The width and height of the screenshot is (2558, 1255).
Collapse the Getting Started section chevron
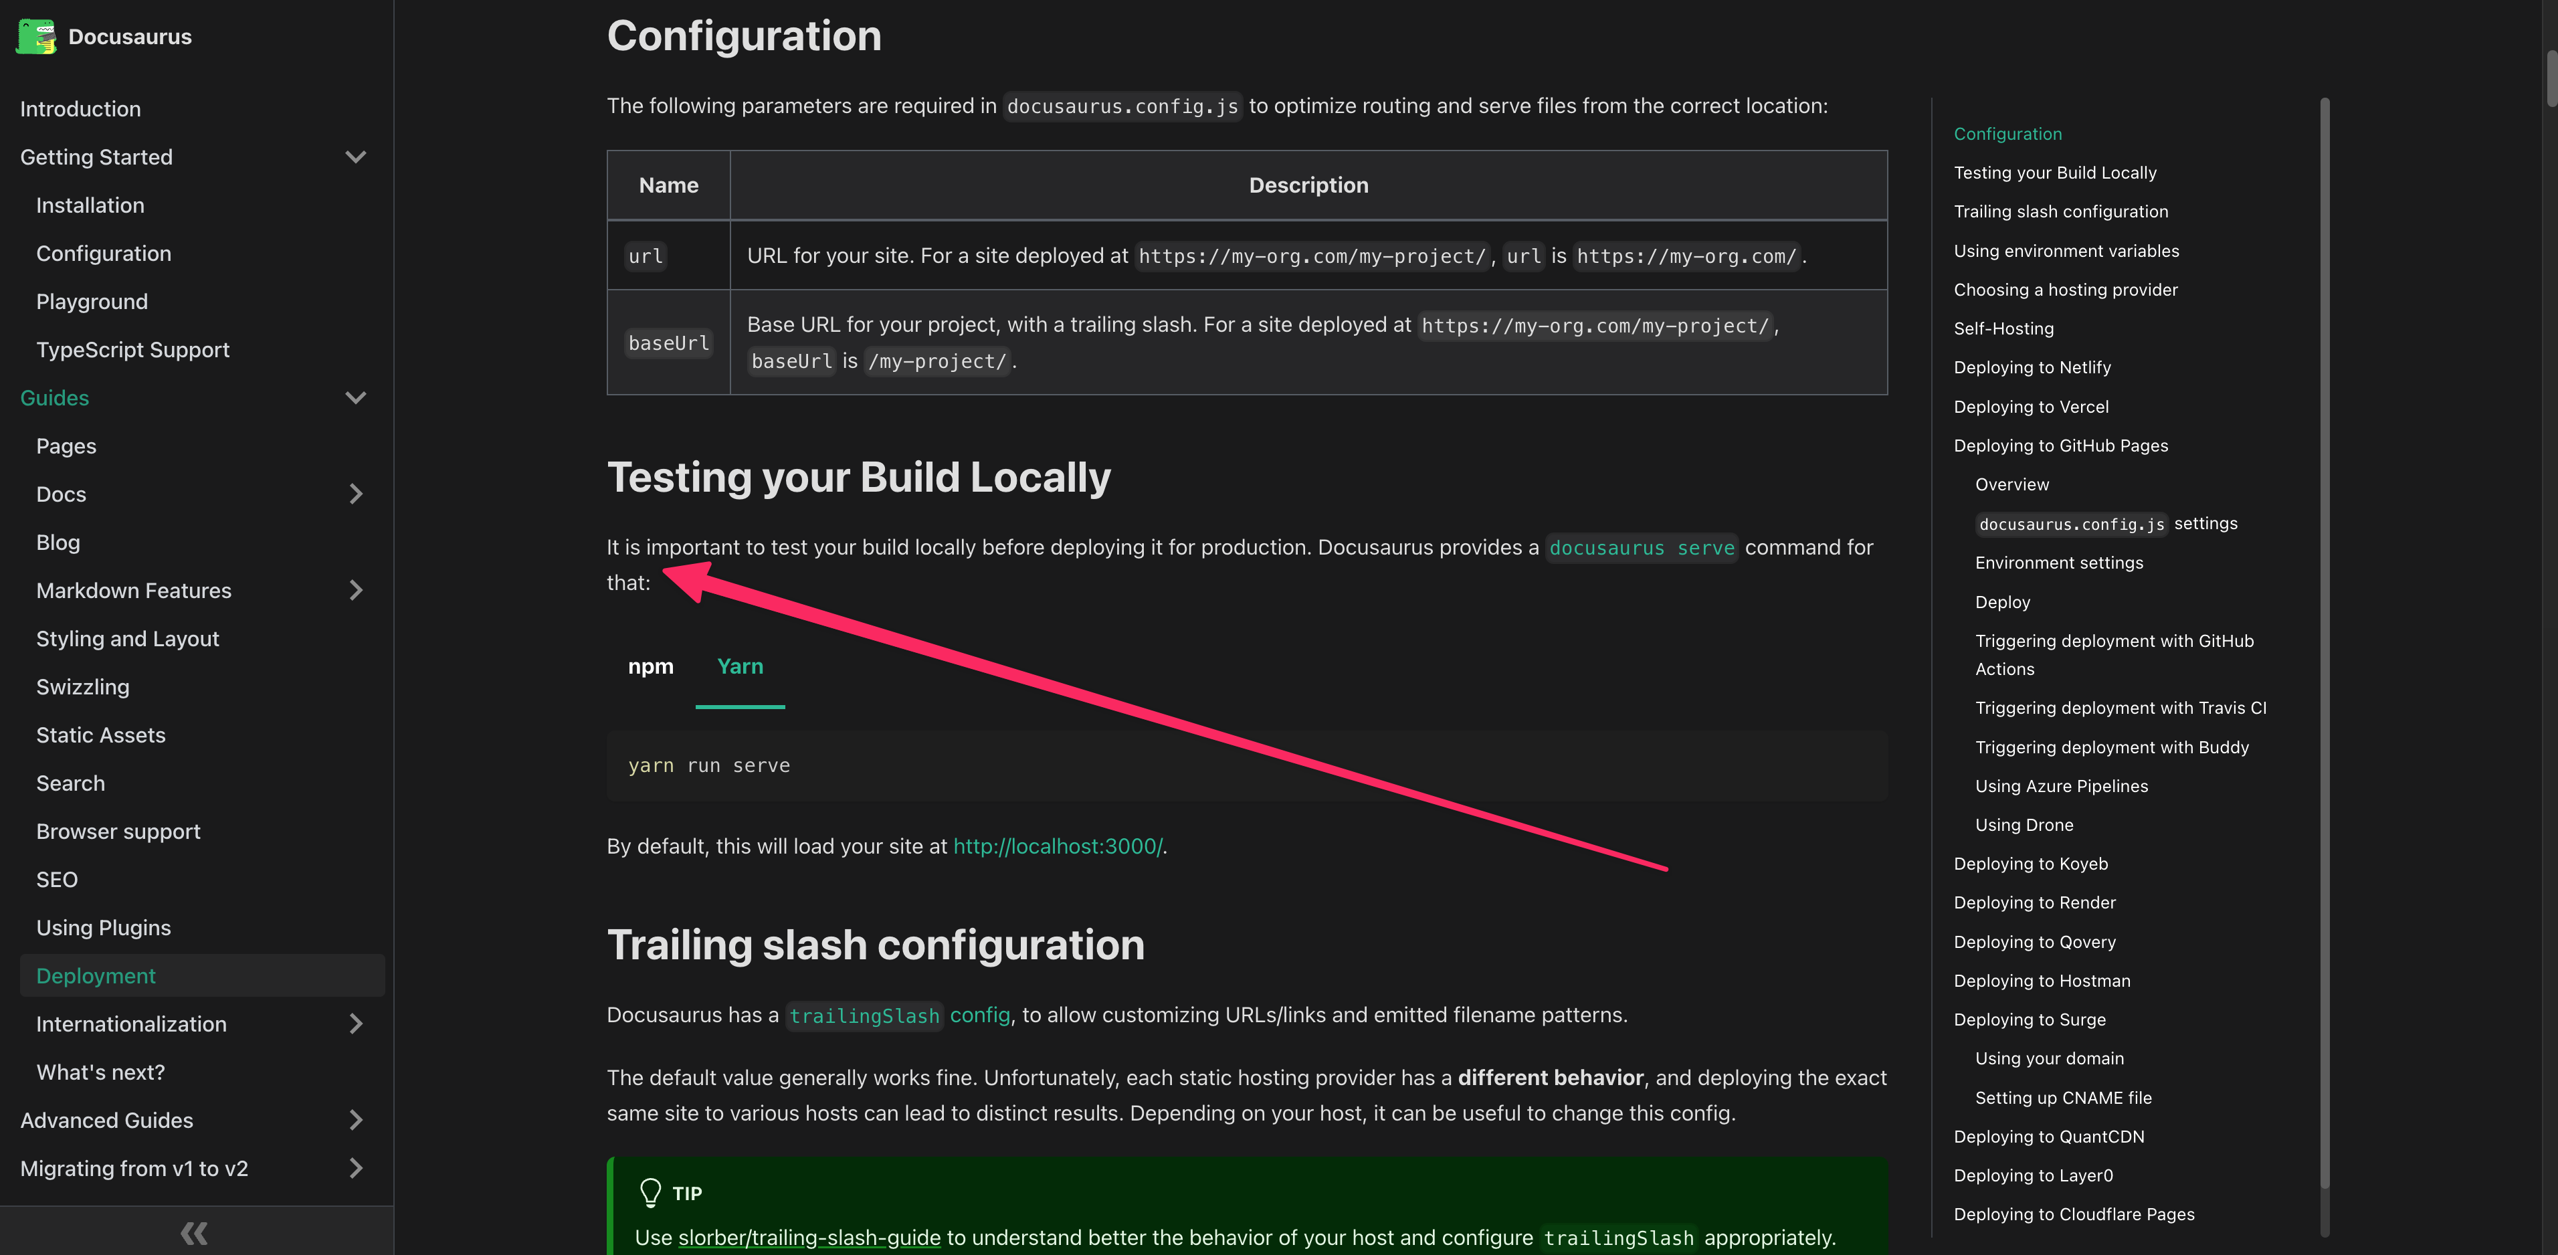tap(355, 157)
